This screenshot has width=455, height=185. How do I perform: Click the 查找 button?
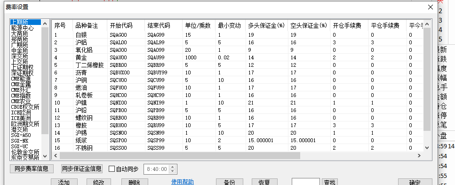click(329, 182)
